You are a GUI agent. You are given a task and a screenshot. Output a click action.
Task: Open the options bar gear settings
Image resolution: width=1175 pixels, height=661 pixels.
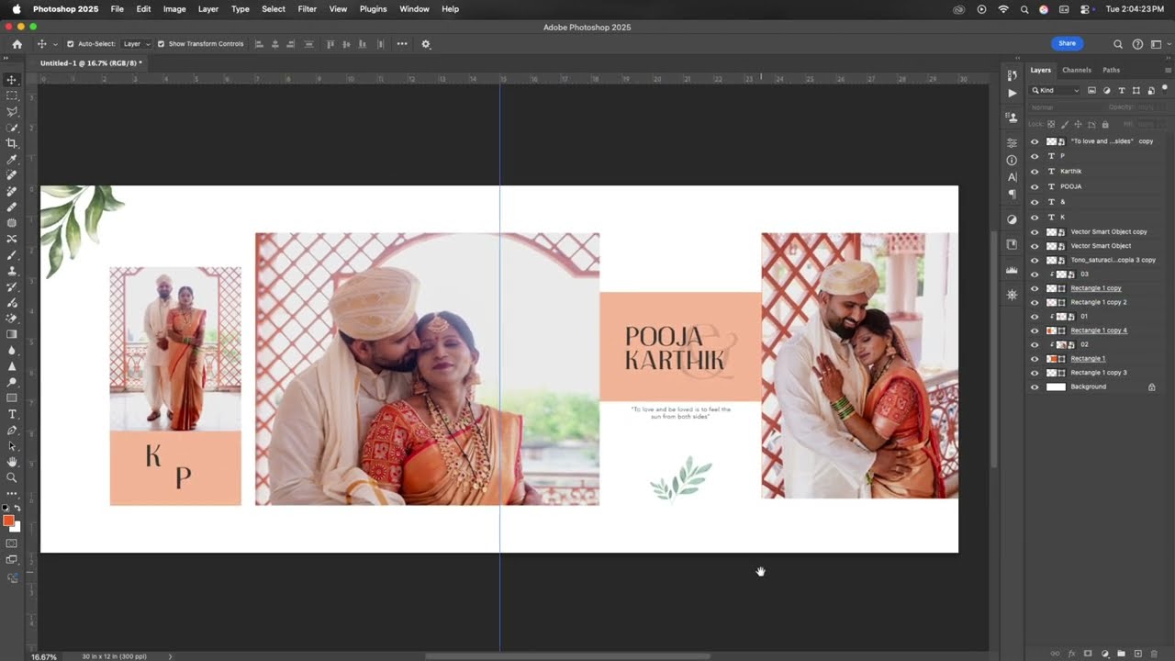[425, 44]
